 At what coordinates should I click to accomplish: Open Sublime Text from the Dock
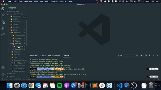pos(95,85)
